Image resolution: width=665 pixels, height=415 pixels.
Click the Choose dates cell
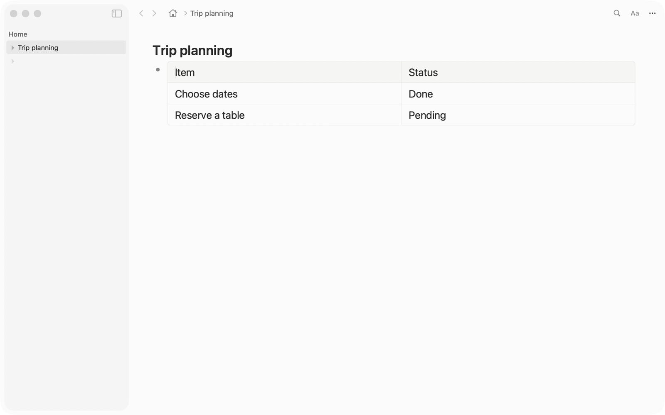[x=284, y=94]
